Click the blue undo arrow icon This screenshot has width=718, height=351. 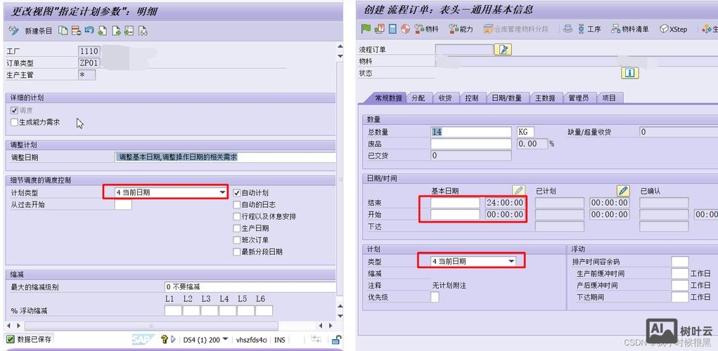point(89,31)
